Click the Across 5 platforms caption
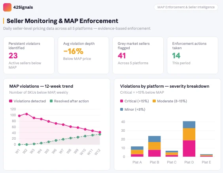 (133, 63)
